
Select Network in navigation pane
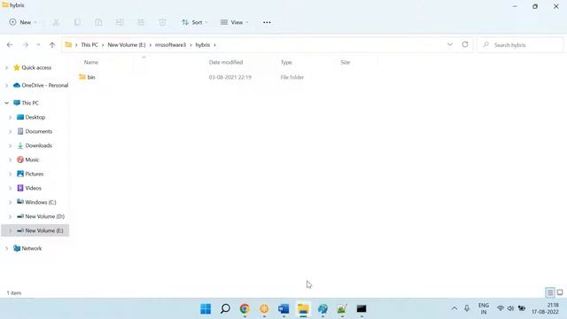tap(27, 248)
